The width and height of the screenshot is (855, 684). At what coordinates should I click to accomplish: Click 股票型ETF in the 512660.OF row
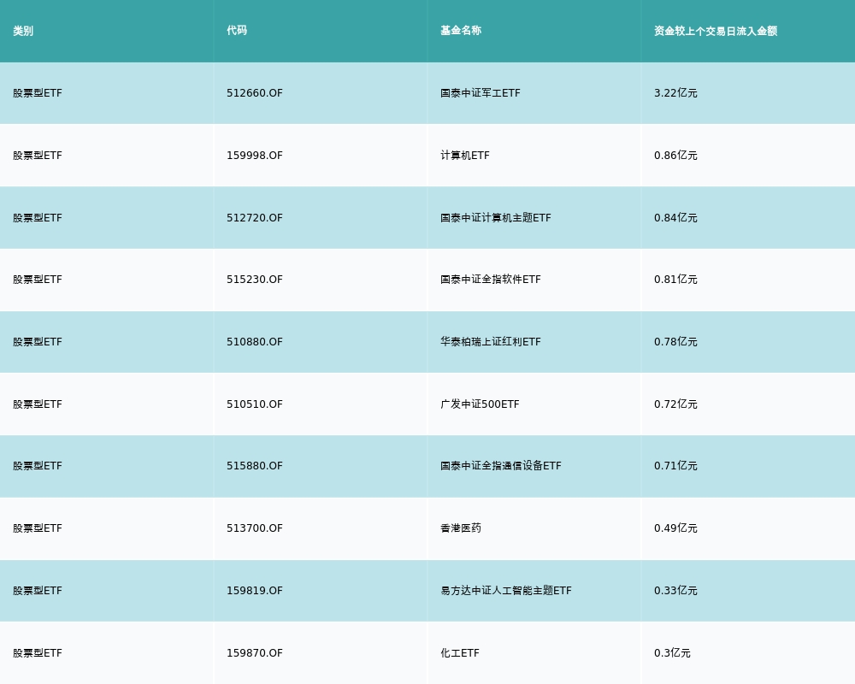point(38,93)
